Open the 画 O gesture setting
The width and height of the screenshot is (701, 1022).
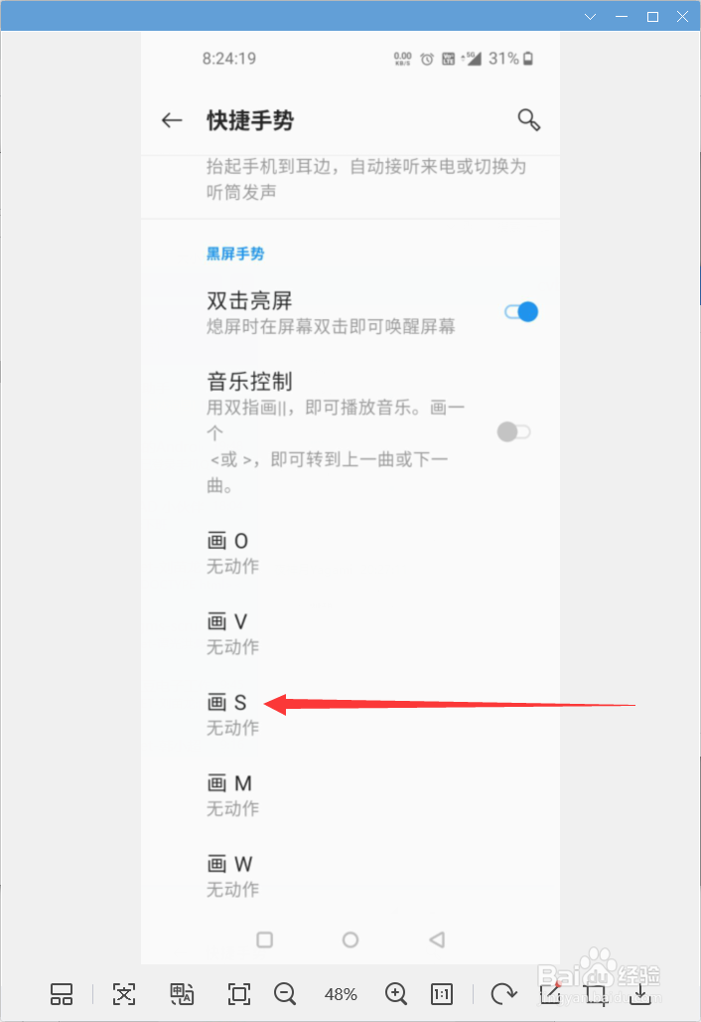point(350,553)
